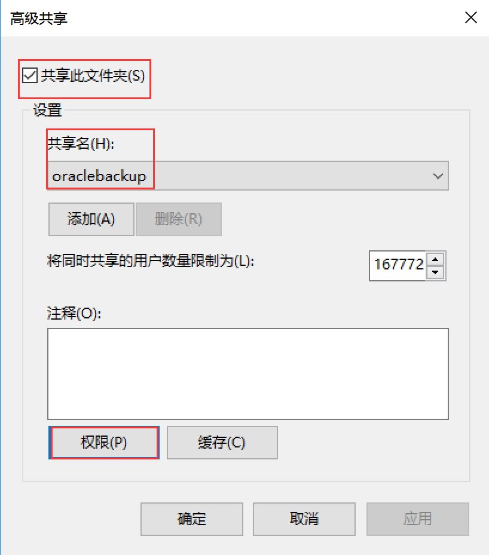Screen dimensions: 489x555
Task: Click the 共享此文件夹(S) label text
Action: [x=93, y=76]
